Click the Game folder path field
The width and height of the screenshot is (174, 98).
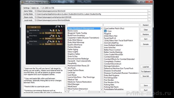[x=91, y=11]
